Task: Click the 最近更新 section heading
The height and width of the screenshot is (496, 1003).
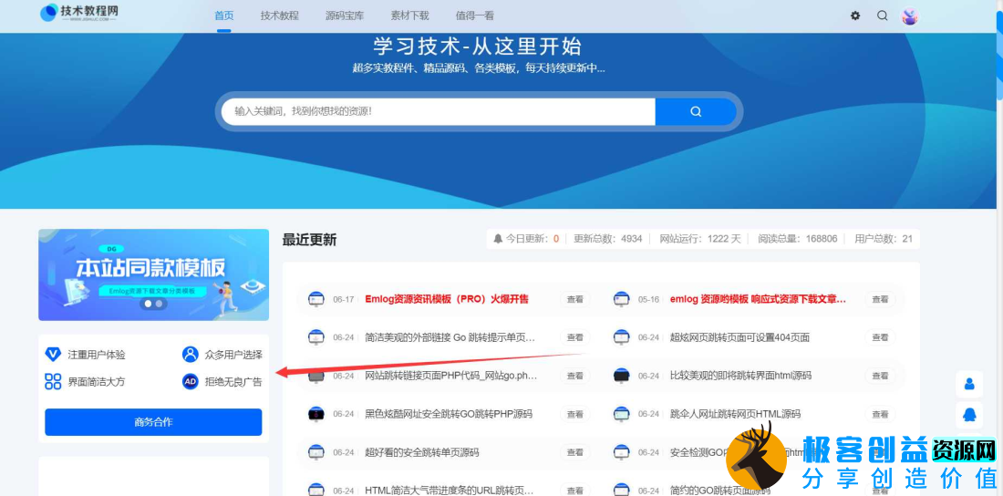Action: (x=310, y=240)
